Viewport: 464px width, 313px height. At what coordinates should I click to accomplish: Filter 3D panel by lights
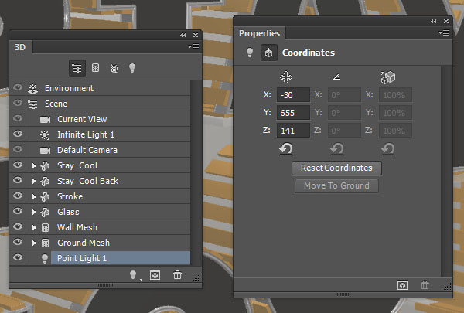[x=131, y=68]
